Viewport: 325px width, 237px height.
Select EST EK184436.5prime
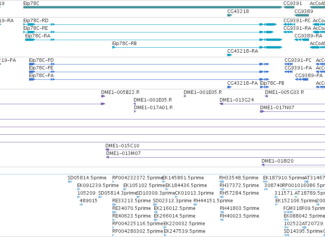pos(186,185)
